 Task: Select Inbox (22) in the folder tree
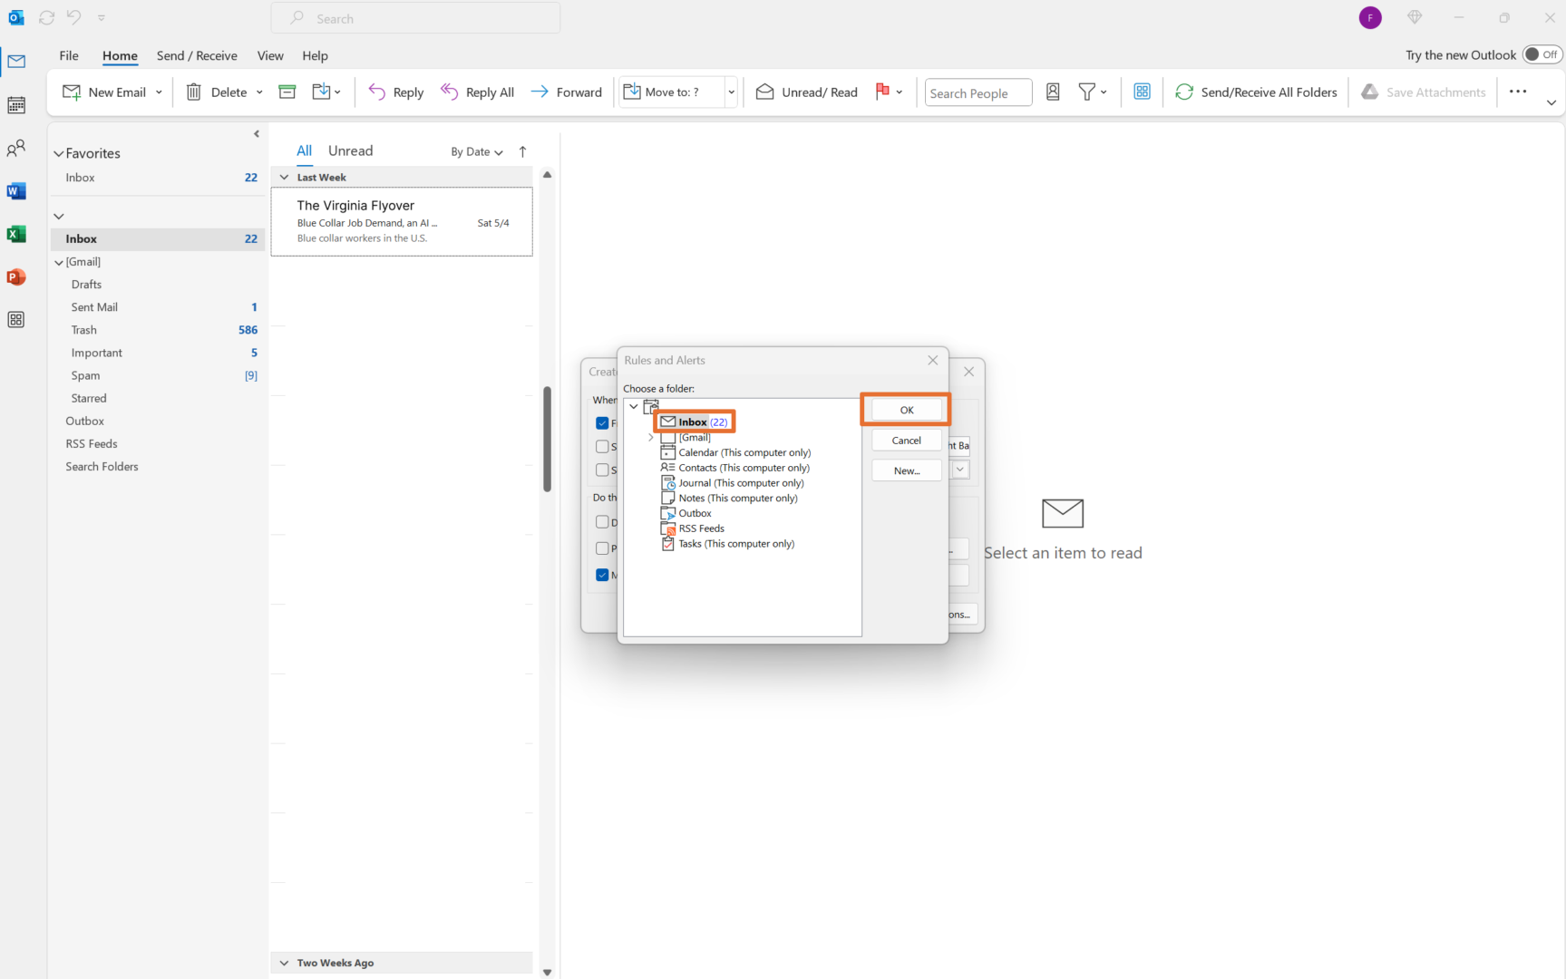tap(694, 422)
